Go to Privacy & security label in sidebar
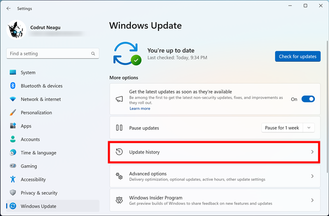Screen dimensions: 329x216 click(x=39, y=193)
